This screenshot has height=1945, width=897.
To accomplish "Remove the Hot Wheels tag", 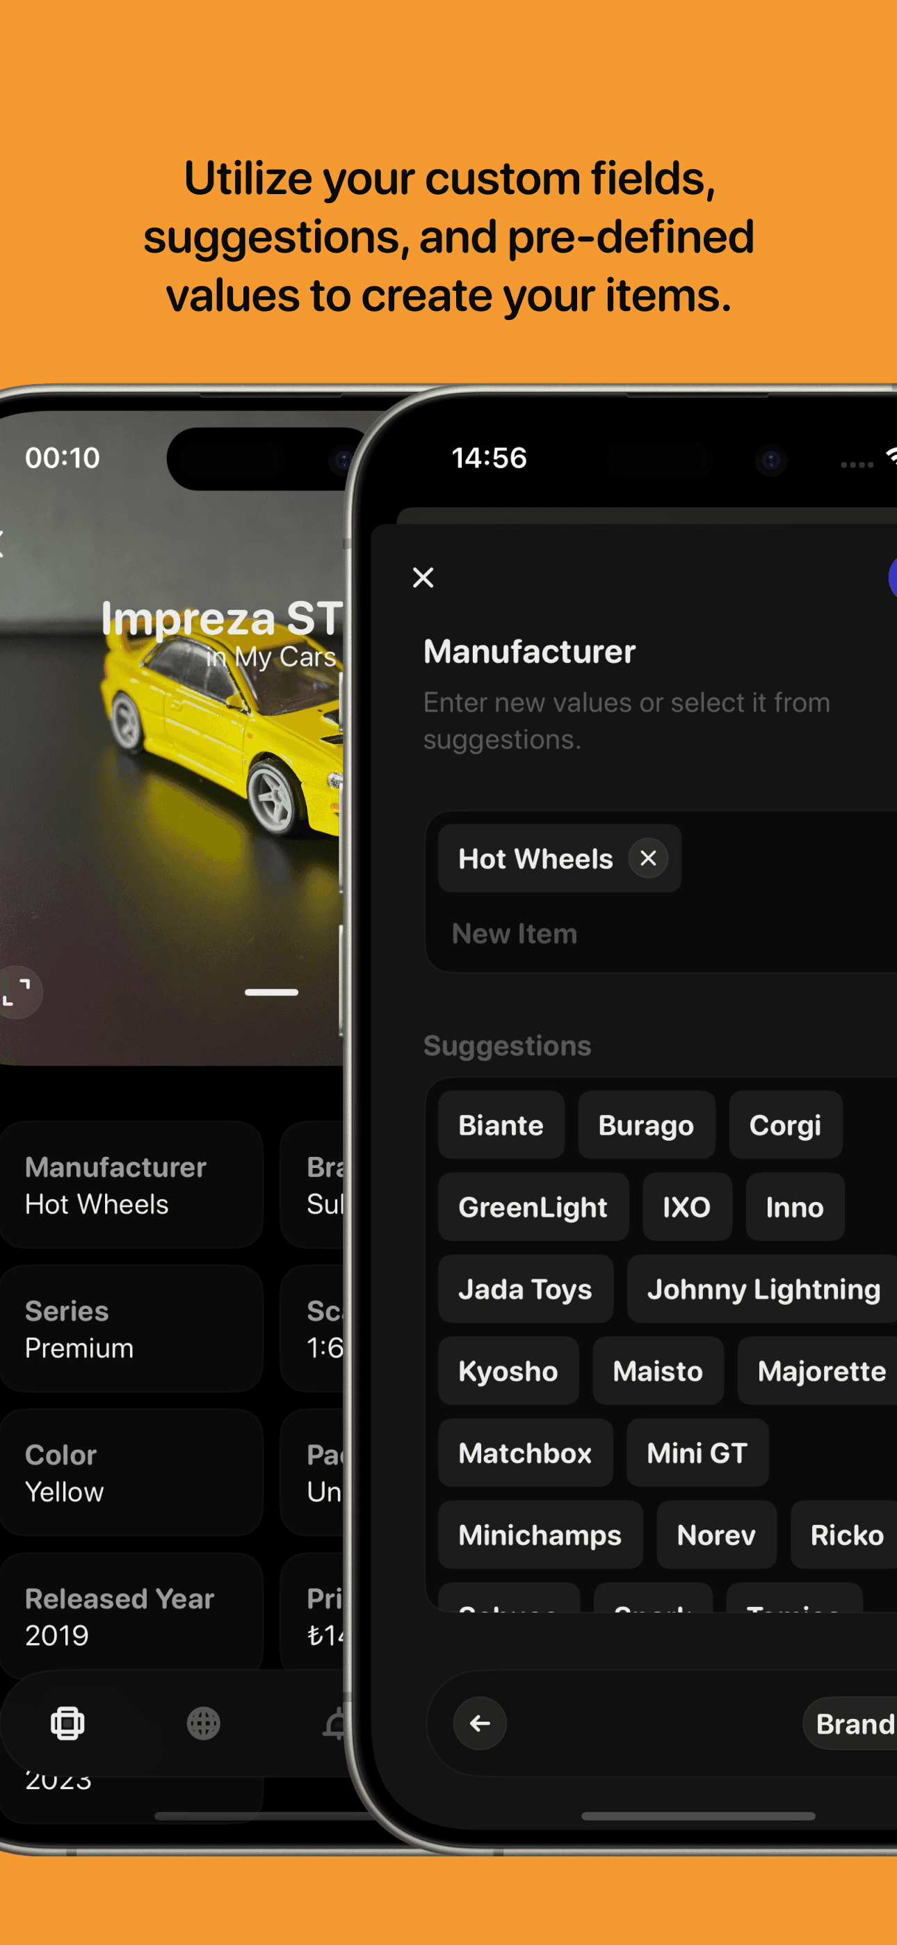I will click(648, 858).
